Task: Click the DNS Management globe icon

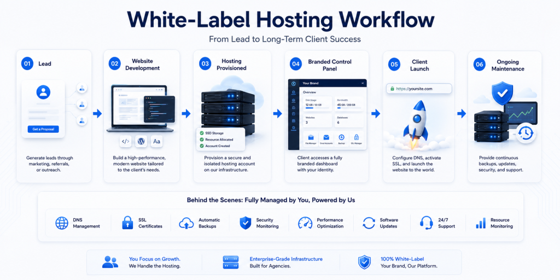Action: coord(62,223)
